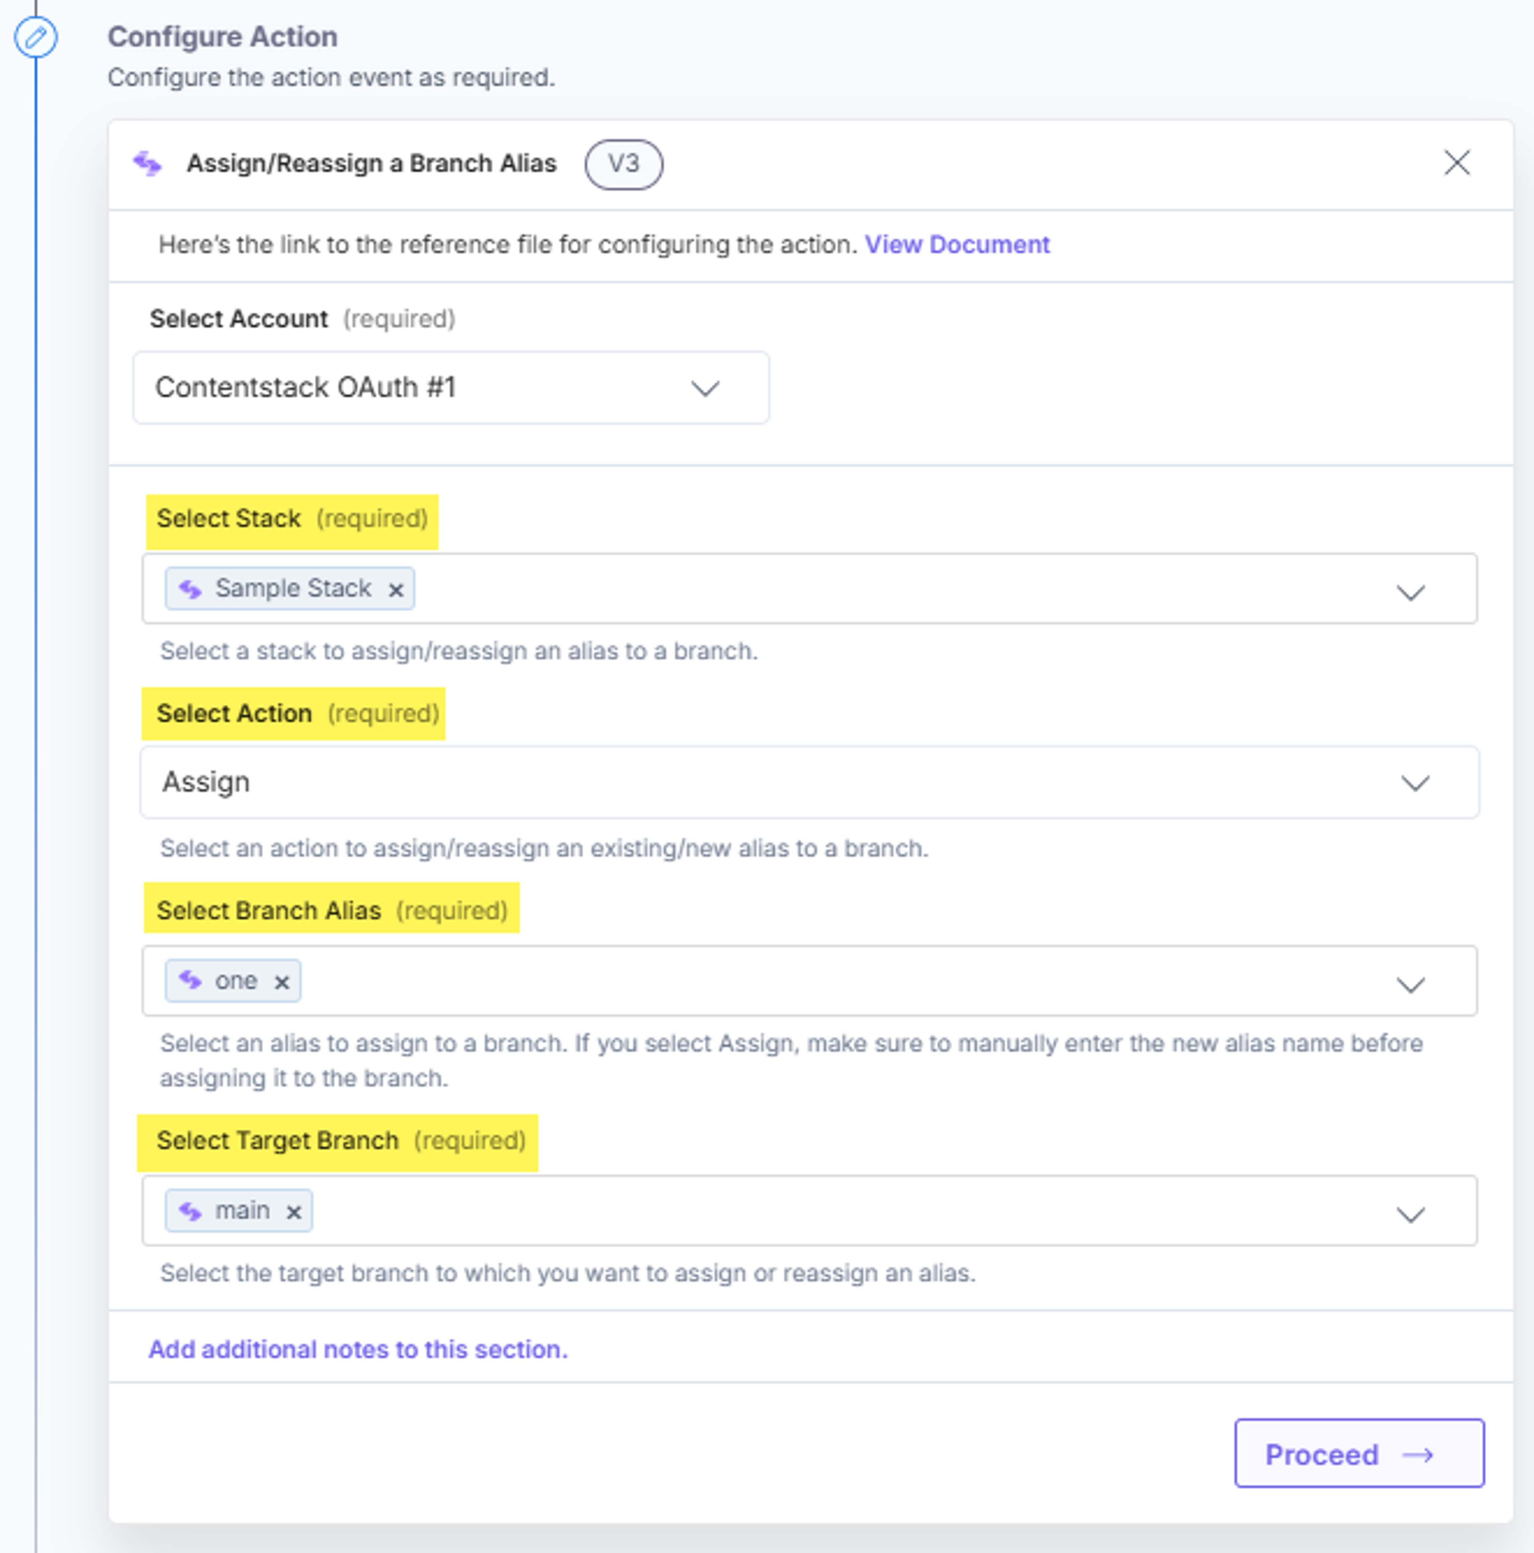The image size is (1534, 1553).
Task: Click the 'Select Action (required)' label
Action: click(298, 714)
